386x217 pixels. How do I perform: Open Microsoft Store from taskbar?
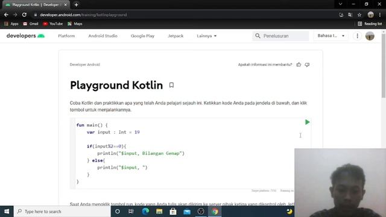pyautogui.click(x=173, y=212)
